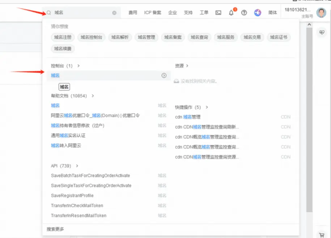
Task: Switch language via 简体
Action: (272, 13)
